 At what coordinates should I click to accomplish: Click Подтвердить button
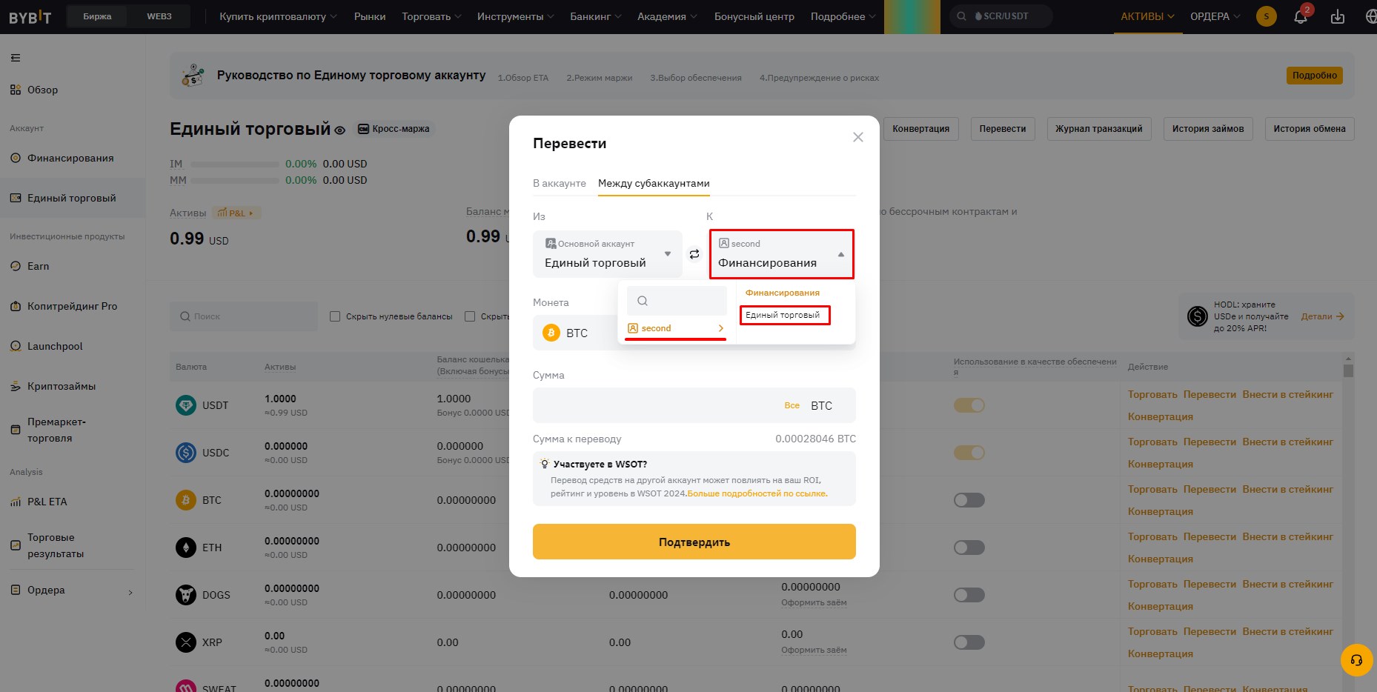coord(694,542)
